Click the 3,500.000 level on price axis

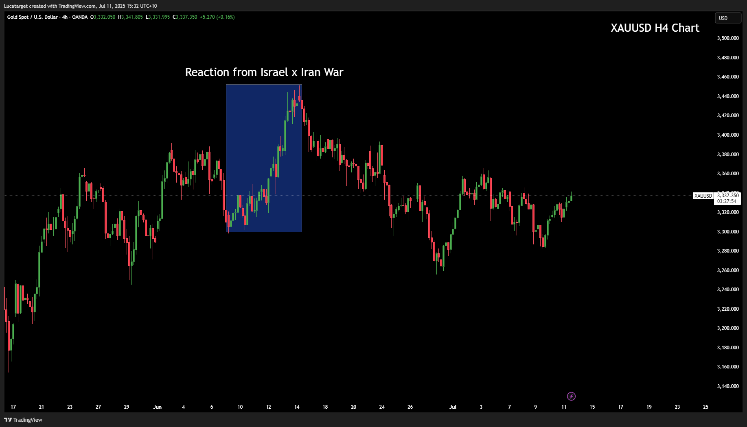[727, 38]
